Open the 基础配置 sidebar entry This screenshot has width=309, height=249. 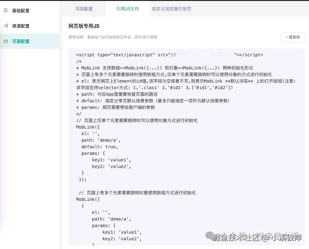tap(21, 10)
